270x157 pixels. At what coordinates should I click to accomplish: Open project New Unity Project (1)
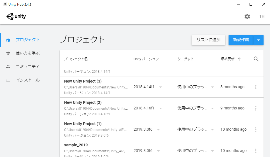coord(83,124)
